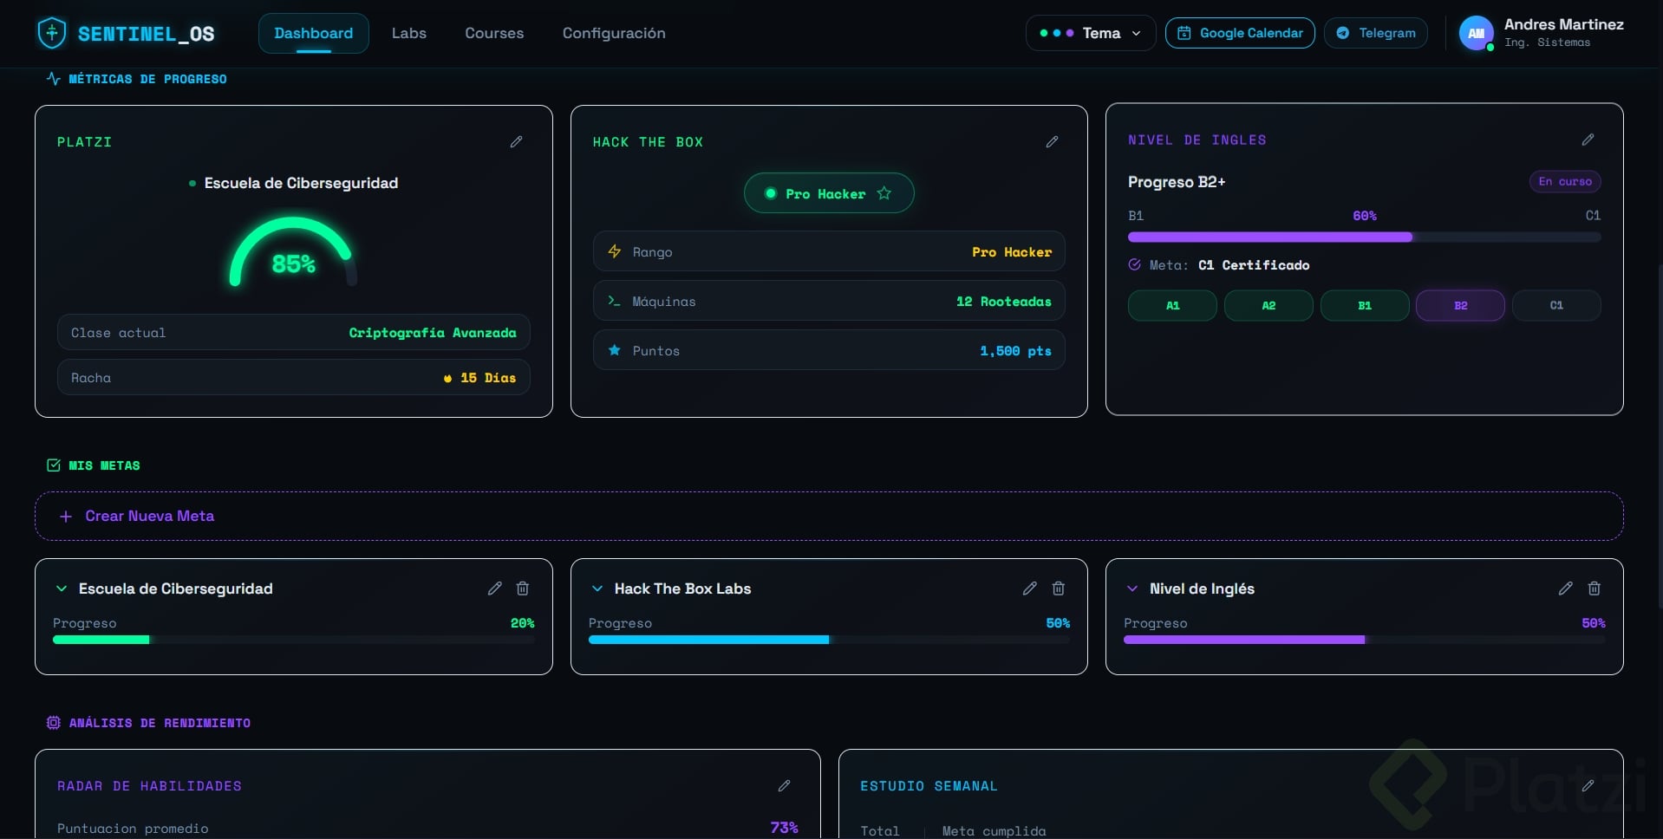Go to the Dashboard tab
The width and height of the screenshot is (1663, 839).
click(x=314, y=33)
